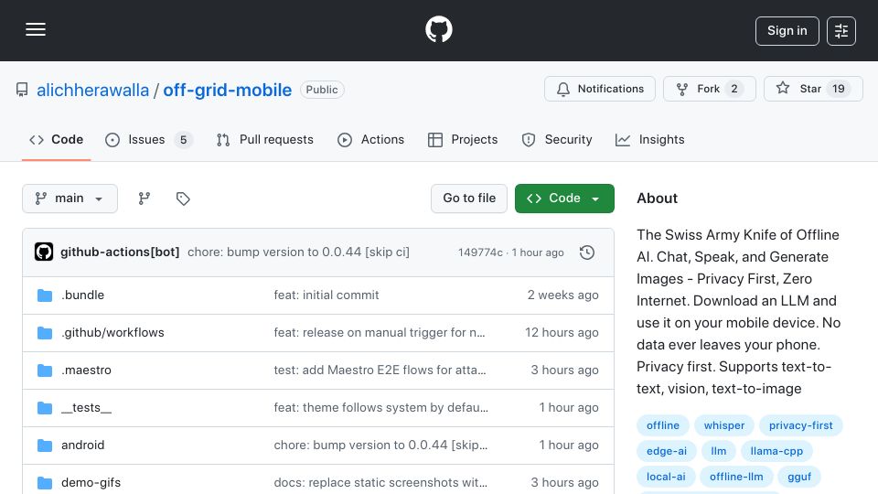Click the Public visibility badge
Viewport: 878px width, 494px height.
322,90
